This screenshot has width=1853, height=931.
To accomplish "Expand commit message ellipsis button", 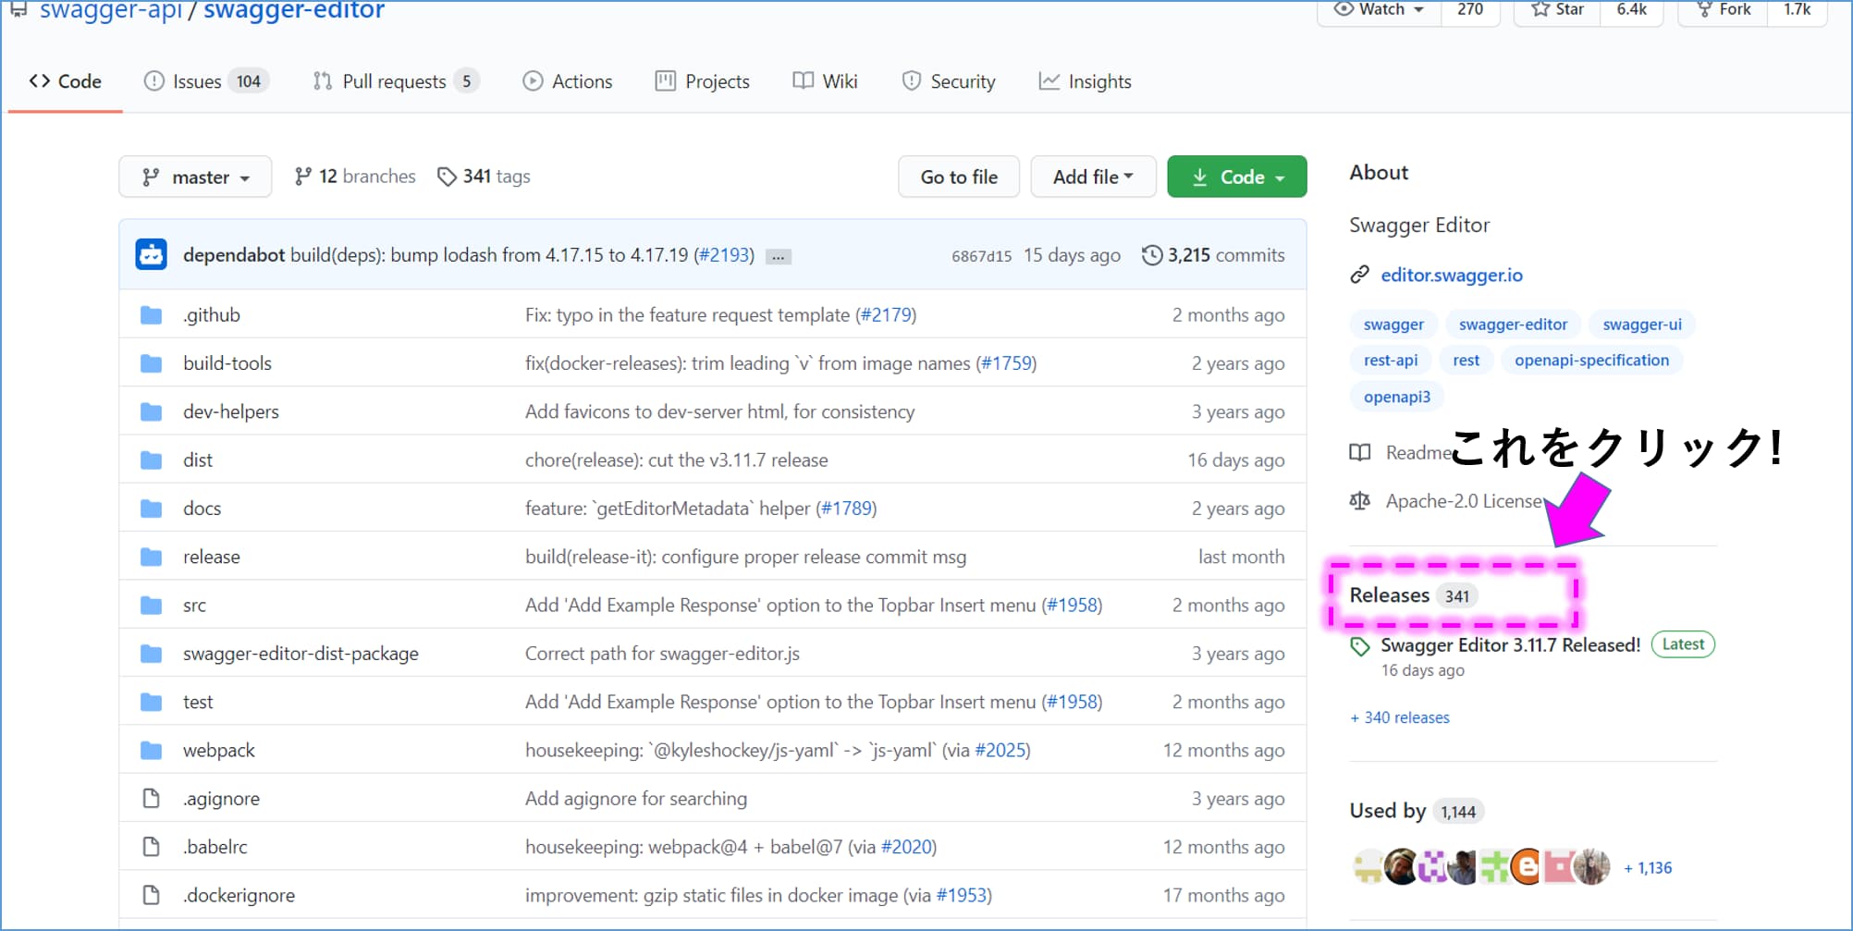I will (779, 256).
